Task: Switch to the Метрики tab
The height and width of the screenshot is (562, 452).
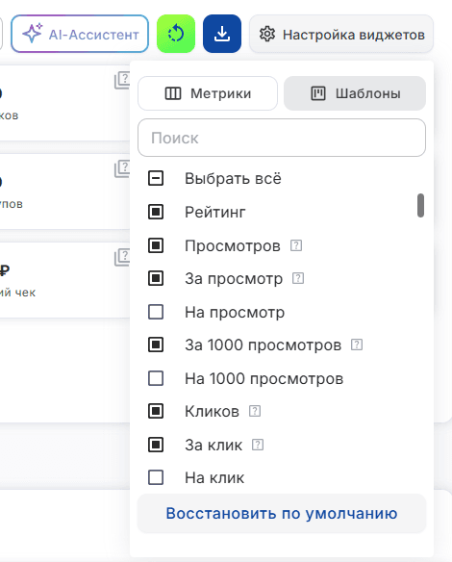Action: point(208,93)
